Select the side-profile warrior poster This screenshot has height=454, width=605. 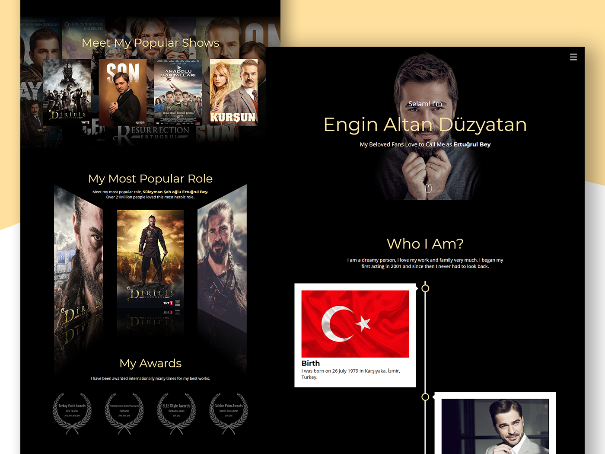222,259
